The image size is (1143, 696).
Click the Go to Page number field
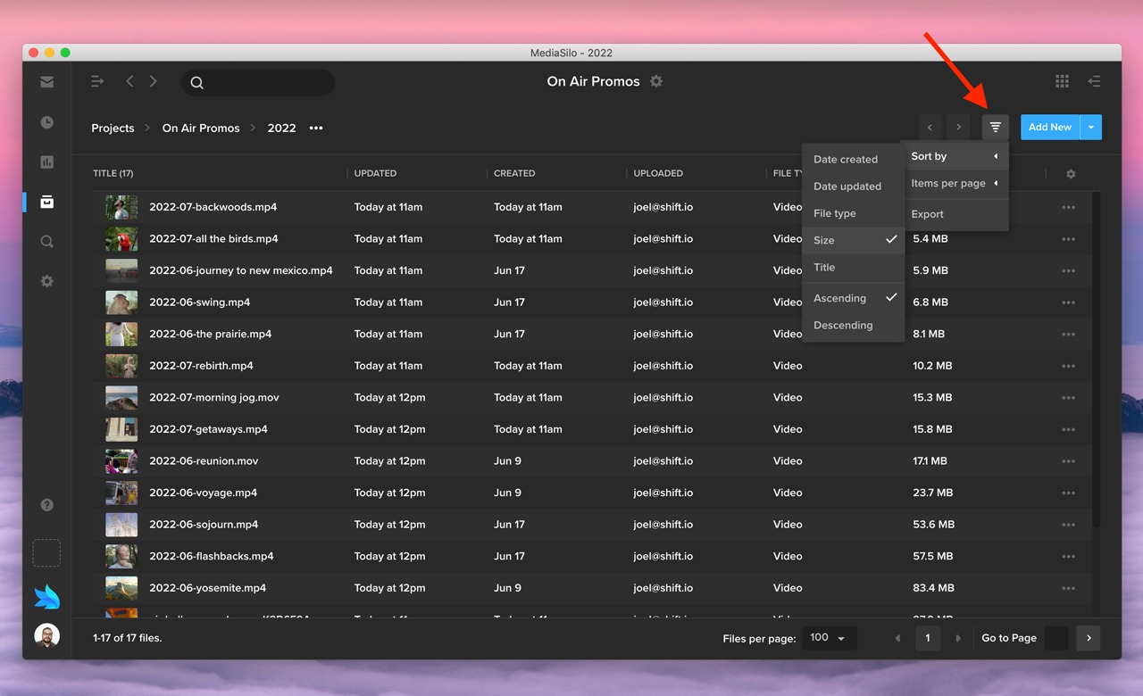pyautogui.click(x=1056, y=638)
